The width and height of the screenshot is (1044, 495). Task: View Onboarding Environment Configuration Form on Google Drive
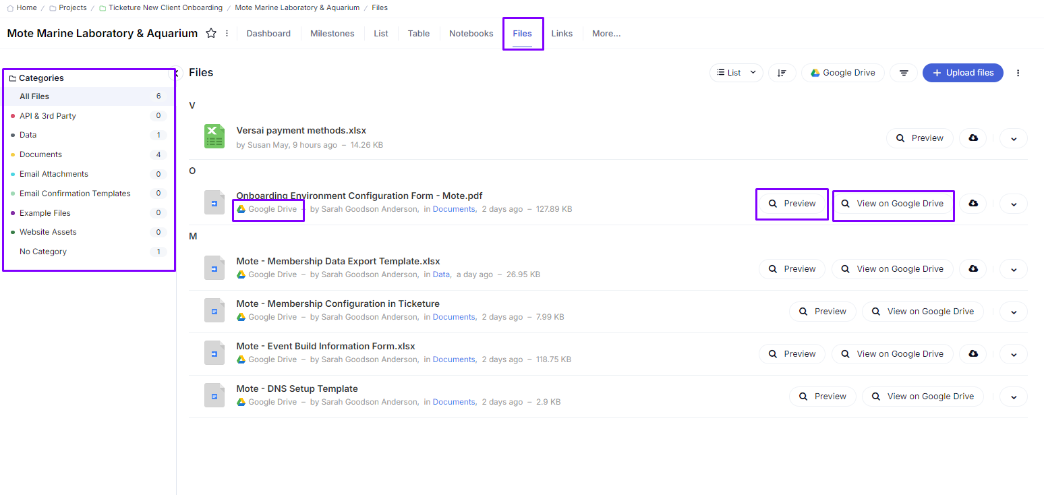pyautogui.click(x=892, y=204)
